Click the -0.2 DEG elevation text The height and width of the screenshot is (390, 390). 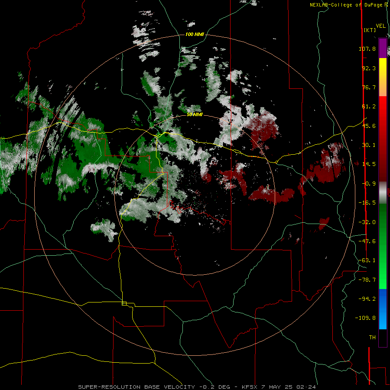point(214,387)
